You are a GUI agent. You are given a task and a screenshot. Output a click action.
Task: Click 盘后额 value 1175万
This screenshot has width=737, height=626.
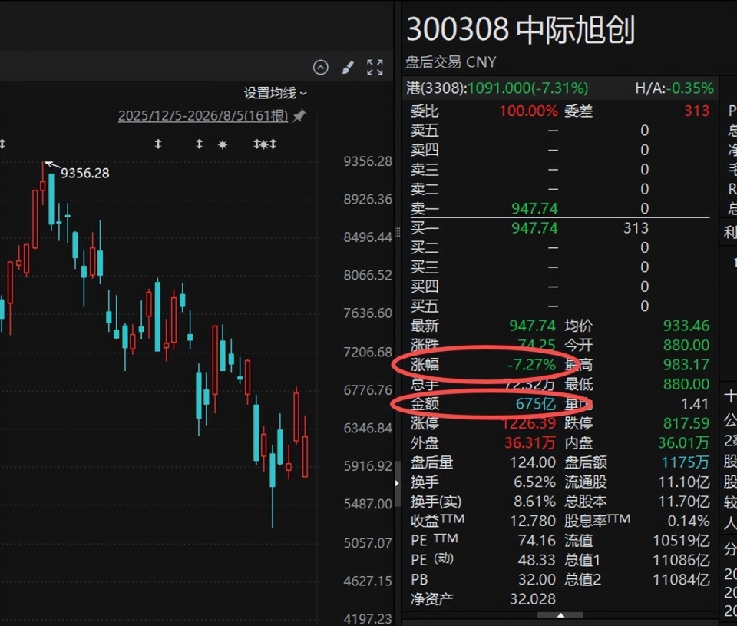tap(686, 462)
